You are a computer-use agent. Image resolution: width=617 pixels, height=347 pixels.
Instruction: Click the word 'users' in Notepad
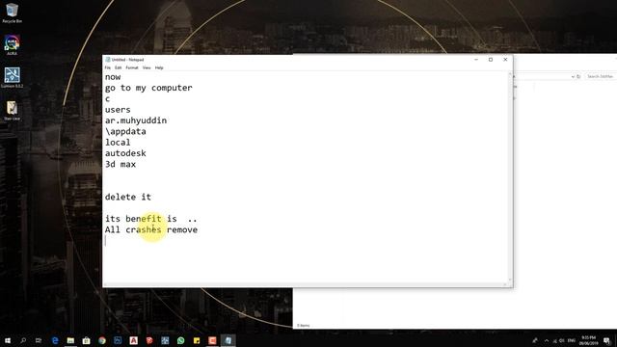pos(118,110)
